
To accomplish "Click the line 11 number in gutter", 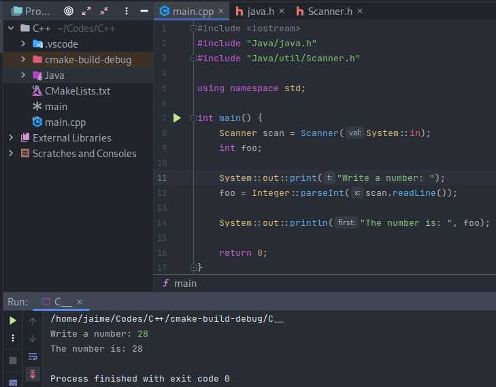I will tap(162, 178).
